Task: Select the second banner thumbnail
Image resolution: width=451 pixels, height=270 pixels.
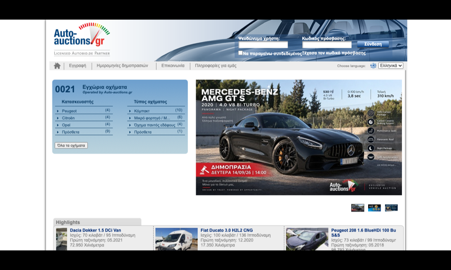Action: 374,208
